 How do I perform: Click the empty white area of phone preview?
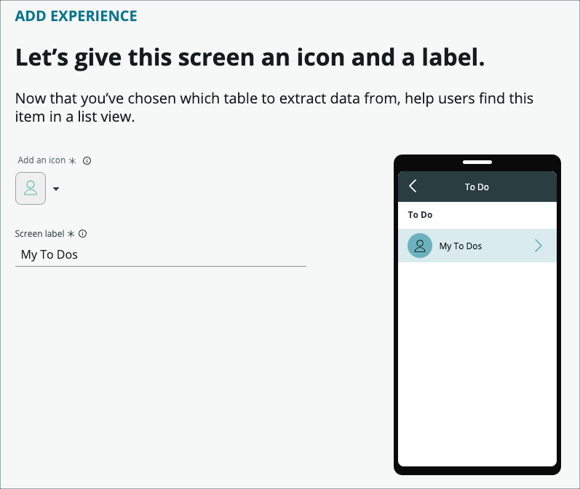pyautogui.click(x=477, y=364)
